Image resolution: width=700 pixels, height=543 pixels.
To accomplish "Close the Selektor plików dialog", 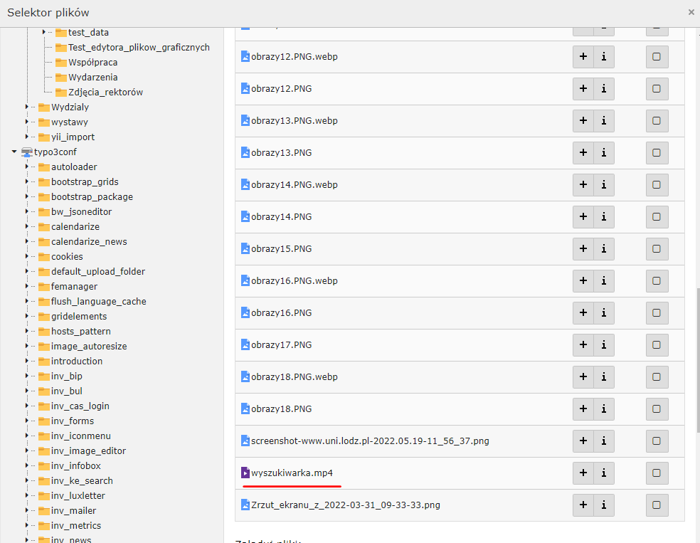I will click(691, 12).
